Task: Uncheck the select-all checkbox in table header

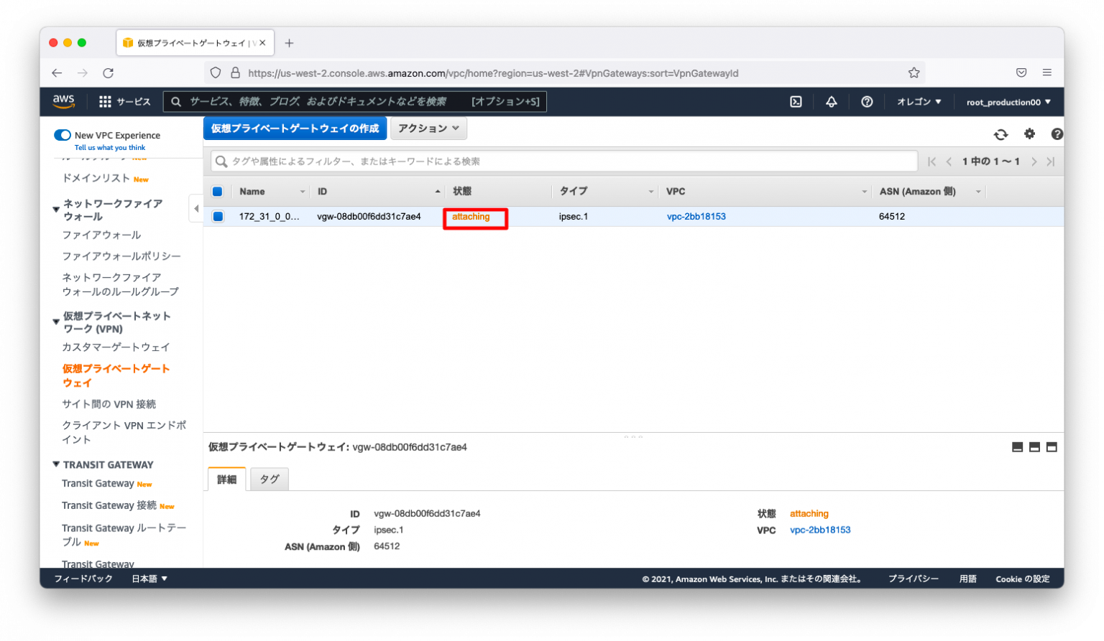Action: click(218, 191)
